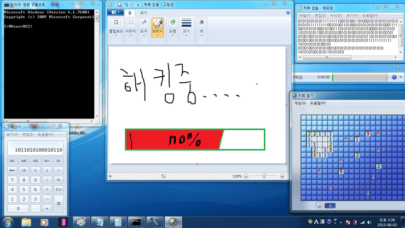Click the Shapes icon in Paint ribbon
This screenshot has width=405, height=228.
(x=172, y=26)
